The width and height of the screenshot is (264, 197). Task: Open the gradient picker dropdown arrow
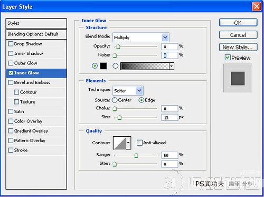coord(172,66)
